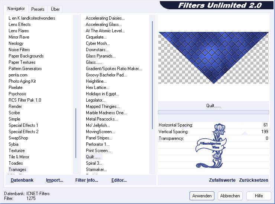Viewport: 275px width, 204px height.
Task: Select Print Screen... filter
Action: click(98, 151)
